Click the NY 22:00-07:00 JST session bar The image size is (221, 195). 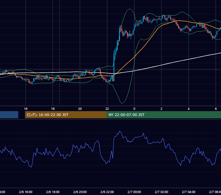pos(163,115)
